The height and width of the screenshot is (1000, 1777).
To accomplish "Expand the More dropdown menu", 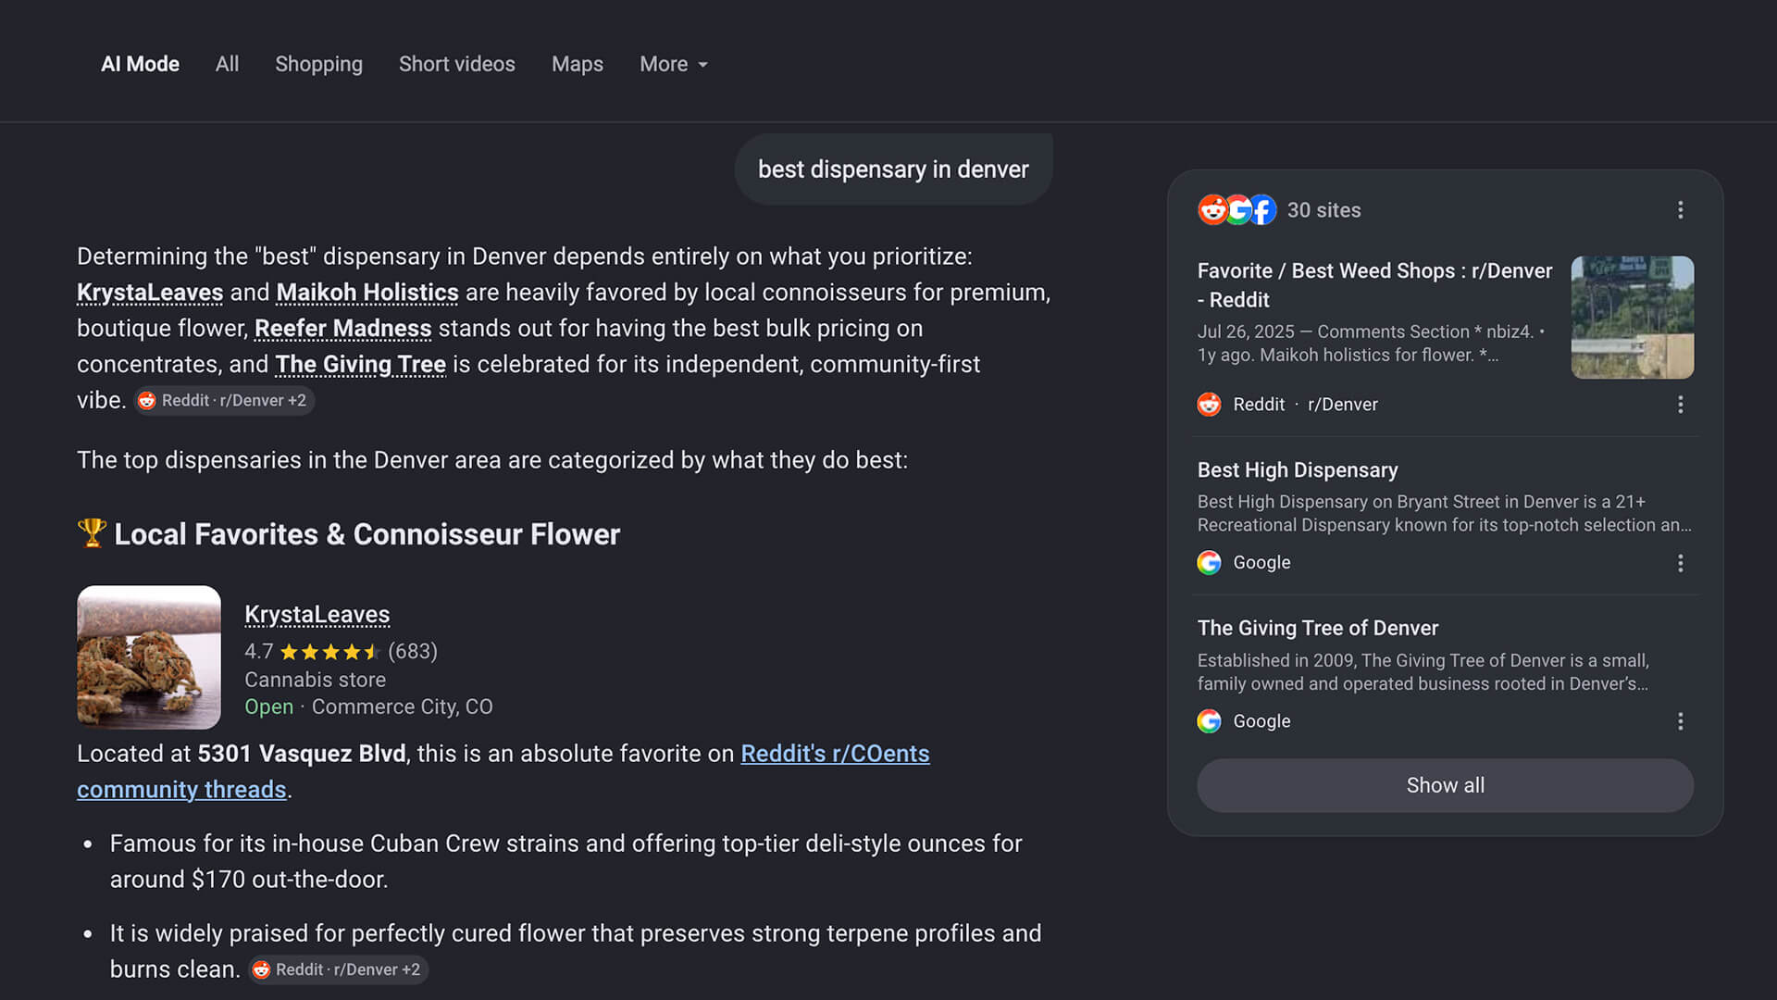I will point(674,64).
